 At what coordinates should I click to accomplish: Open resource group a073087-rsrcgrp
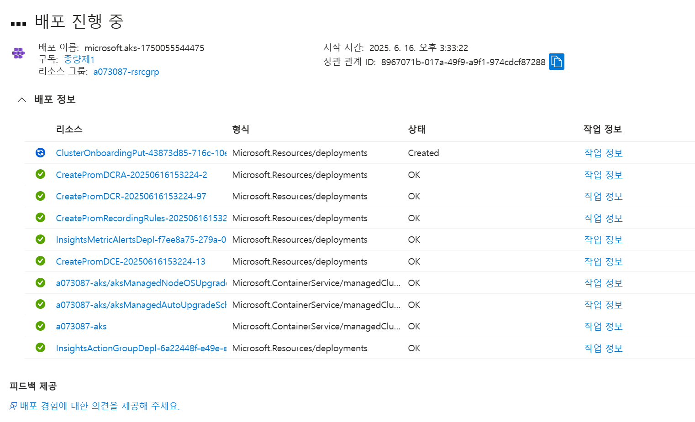click(126, 72)
